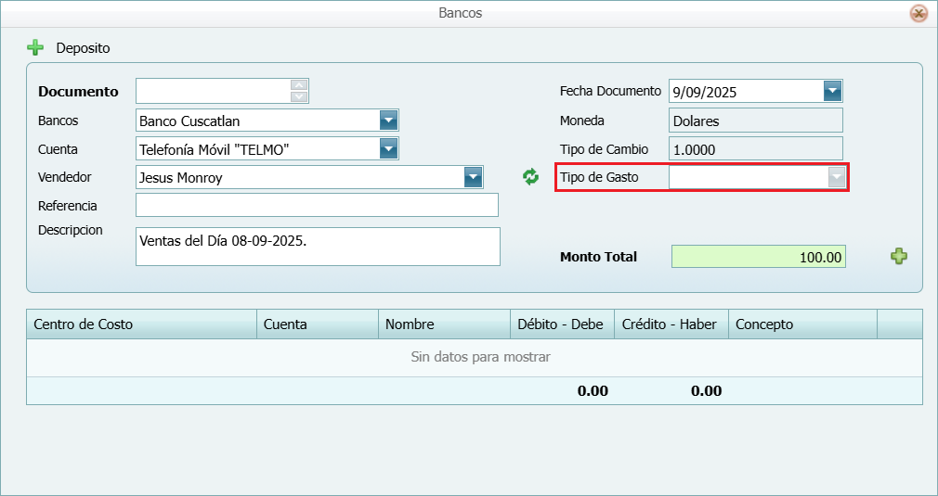Image resolution: width=938 pixels, height=496 pixels.
Task: Close the Bancos window
Action: [x=918, y=13]
